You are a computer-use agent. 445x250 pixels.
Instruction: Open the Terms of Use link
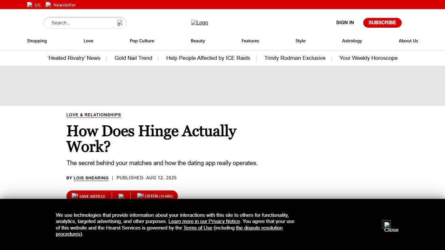tap(198, 228)
